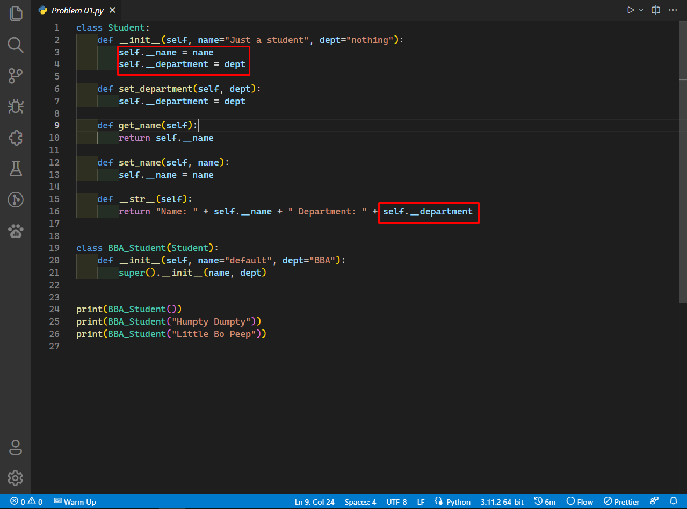Split the editor to the side
Image resolution: width=687 pixels, height=509 pixels.
pos(655,10)
